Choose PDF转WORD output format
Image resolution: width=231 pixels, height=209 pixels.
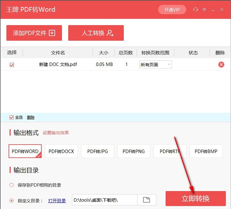click(25, 151)
